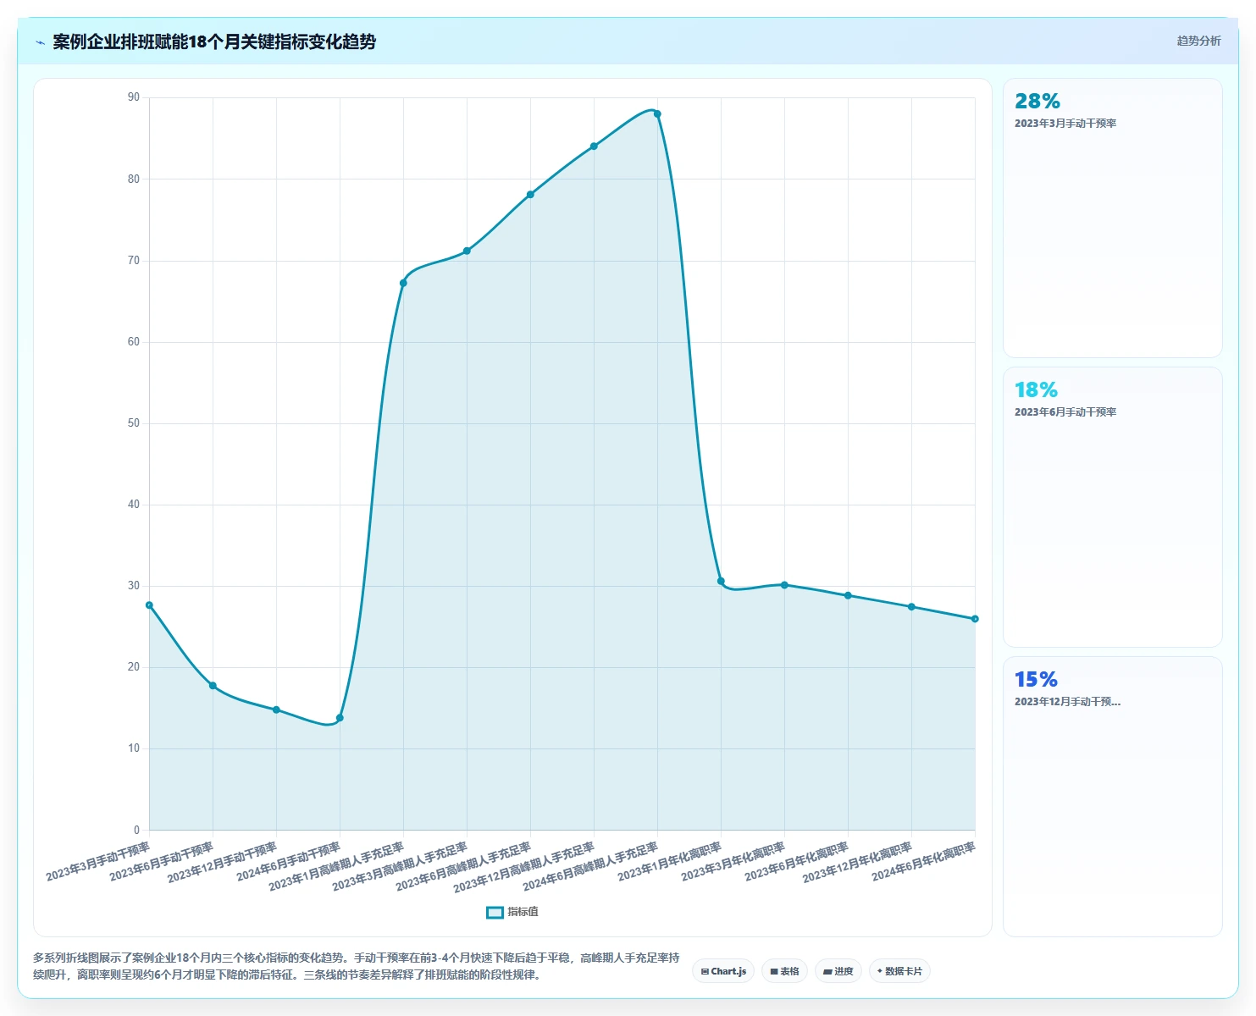Click y-axis tick label 50

tap(134, 423)
